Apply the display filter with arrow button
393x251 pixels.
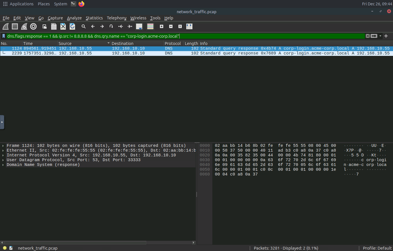[x=374, y=36]
